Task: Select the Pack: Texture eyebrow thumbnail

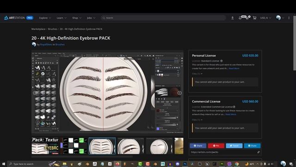Action: [x=45, y=146]
